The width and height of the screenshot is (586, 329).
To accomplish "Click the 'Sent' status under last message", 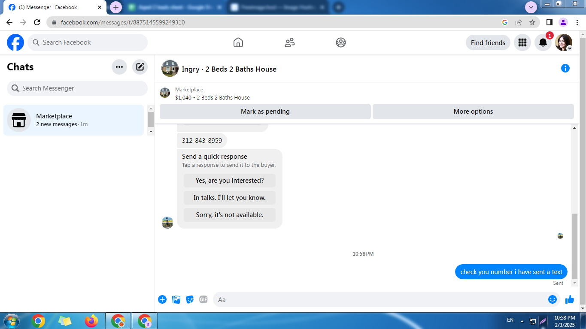I will click(x=558, y=283).
